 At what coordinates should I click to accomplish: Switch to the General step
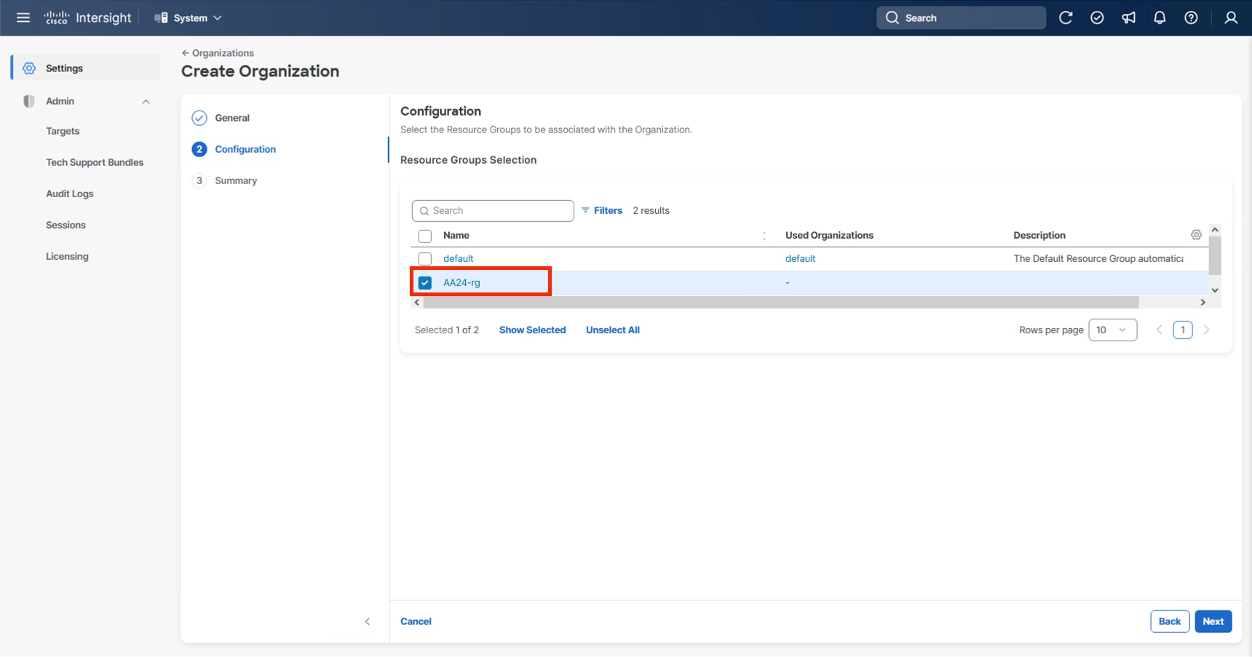231,117
